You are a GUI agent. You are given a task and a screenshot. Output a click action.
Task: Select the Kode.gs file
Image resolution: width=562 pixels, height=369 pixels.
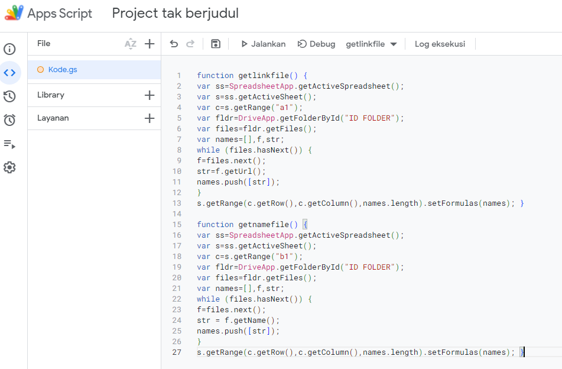coord(95,70)
